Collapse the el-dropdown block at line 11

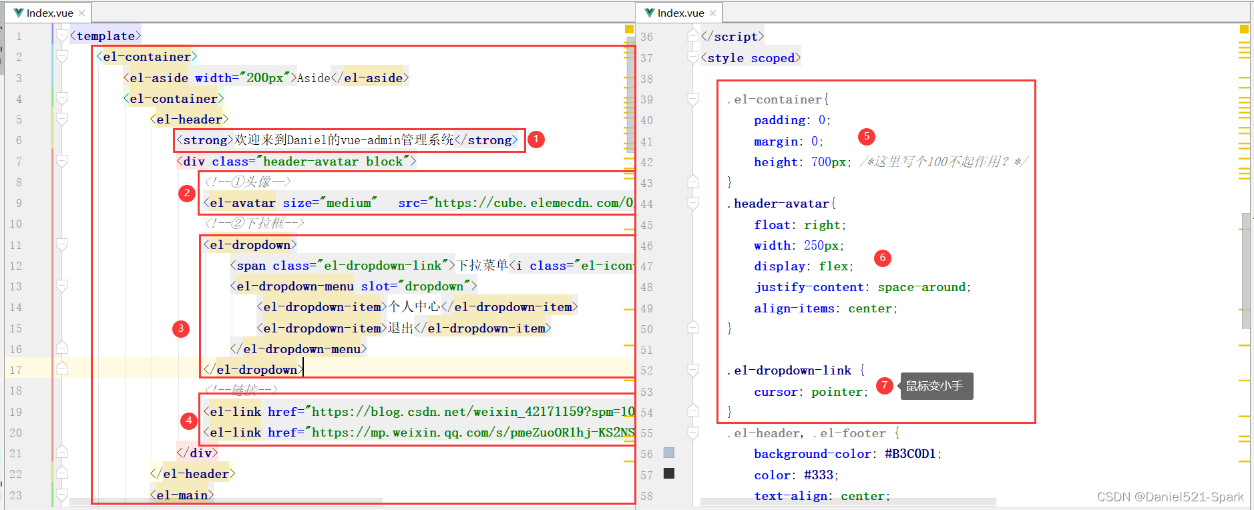coord(62,244)
